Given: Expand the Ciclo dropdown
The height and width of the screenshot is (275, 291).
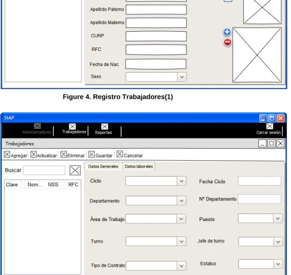Looking at the screenshot, I should click(181, 181).
